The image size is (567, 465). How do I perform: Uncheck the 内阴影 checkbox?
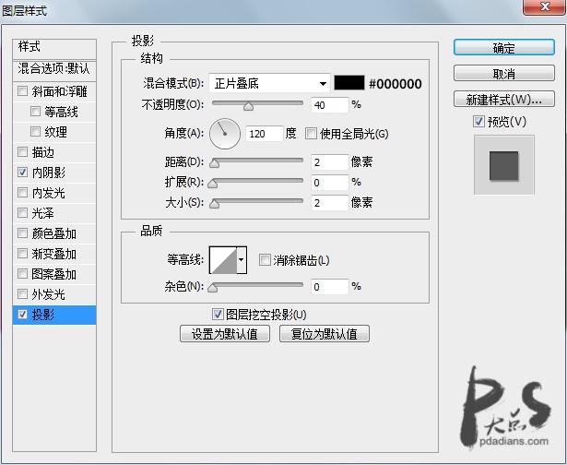pyautogui.click(x=22, y=172)
